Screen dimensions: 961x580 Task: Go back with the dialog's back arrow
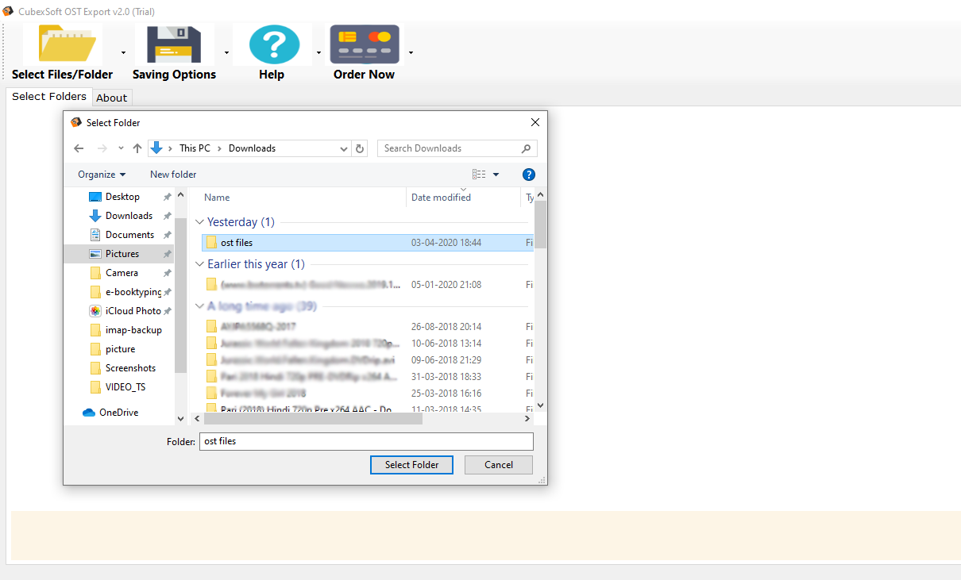click(x=79, y=148)
